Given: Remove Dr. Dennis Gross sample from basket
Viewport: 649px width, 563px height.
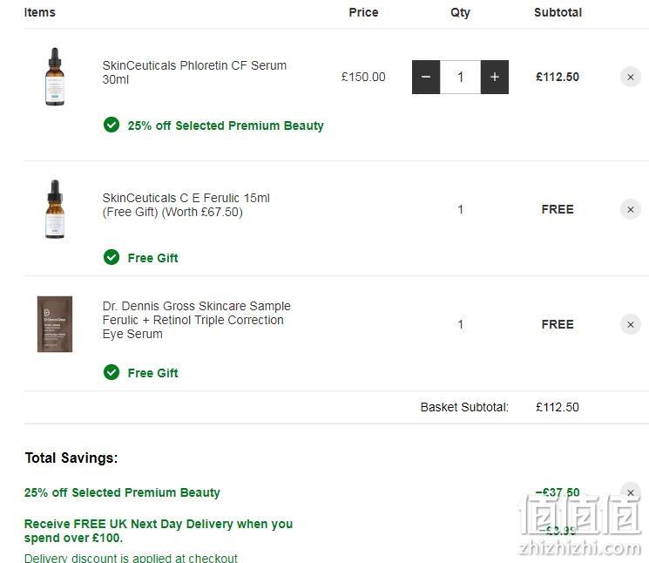Looking at the screenshot, I should click(x=631, y=324).
